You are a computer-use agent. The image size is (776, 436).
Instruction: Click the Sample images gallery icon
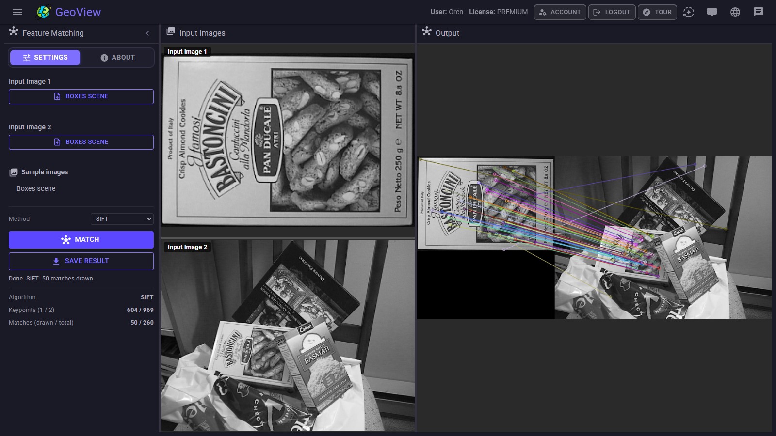tap(14, 172)
